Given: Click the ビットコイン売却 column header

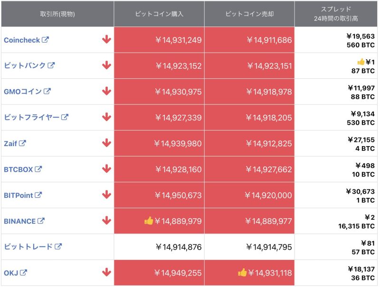Looking at the screenshot, I should tap(249, 14).
